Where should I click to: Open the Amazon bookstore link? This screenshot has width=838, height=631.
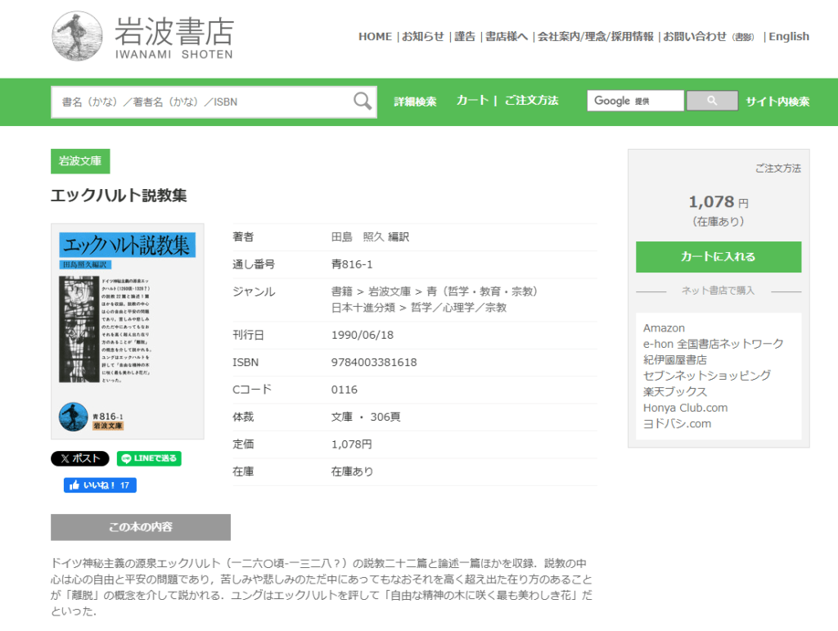tap(664, 328)
